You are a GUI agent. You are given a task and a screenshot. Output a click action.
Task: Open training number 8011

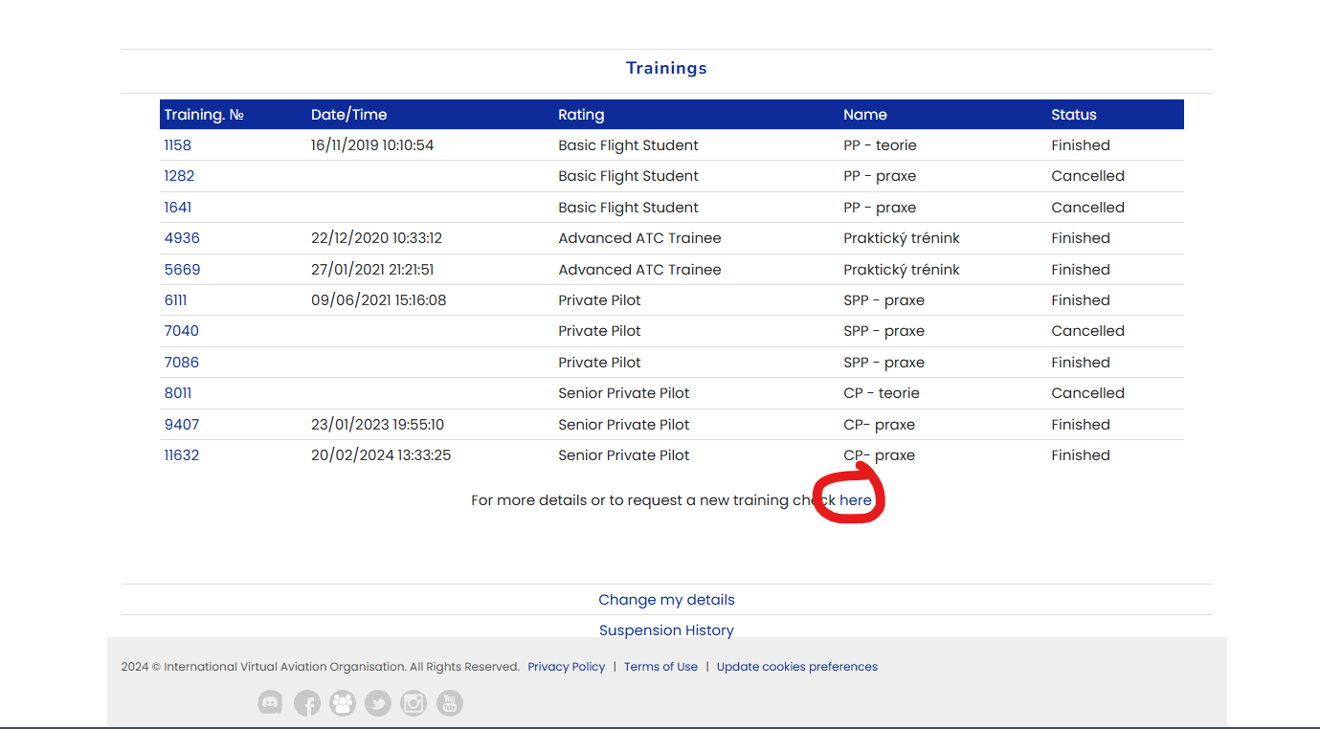coord(177,393)
